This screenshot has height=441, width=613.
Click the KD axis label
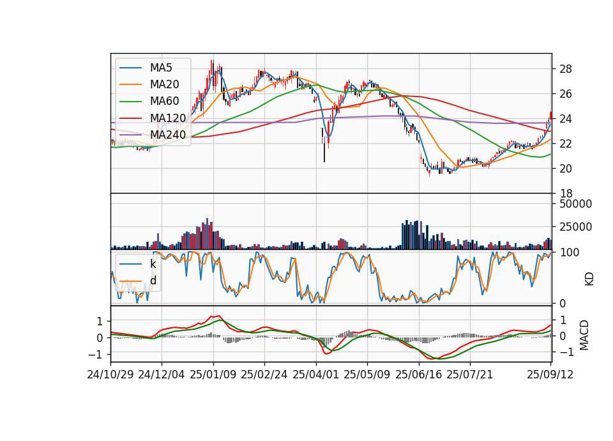[589, 279]
